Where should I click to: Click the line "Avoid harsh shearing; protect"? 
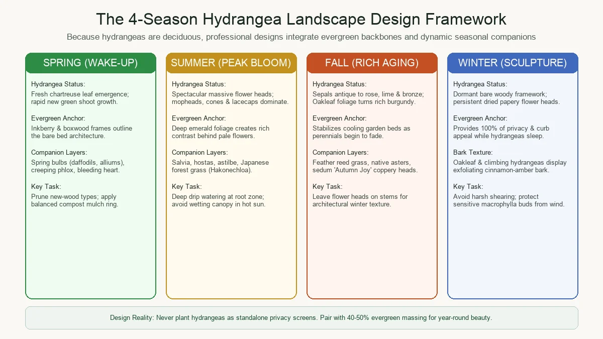[496, 196]
